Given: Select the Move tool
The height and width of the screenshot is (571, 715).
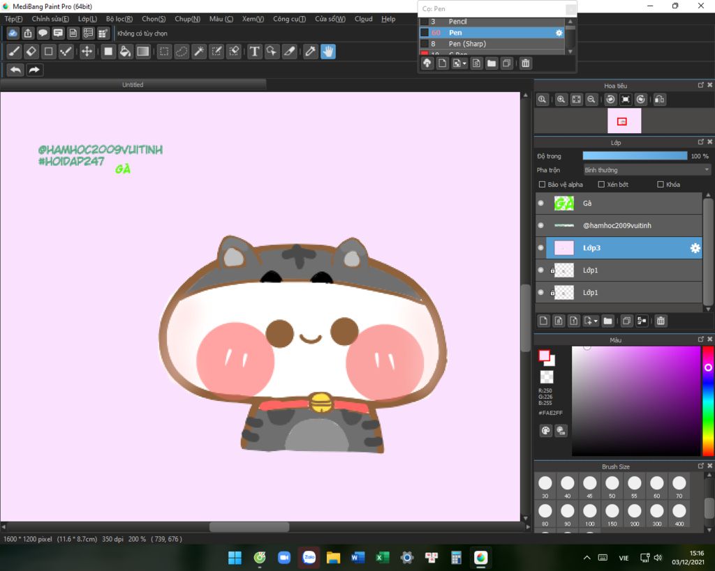Looking at the screenshot, I should pos(87,52).
